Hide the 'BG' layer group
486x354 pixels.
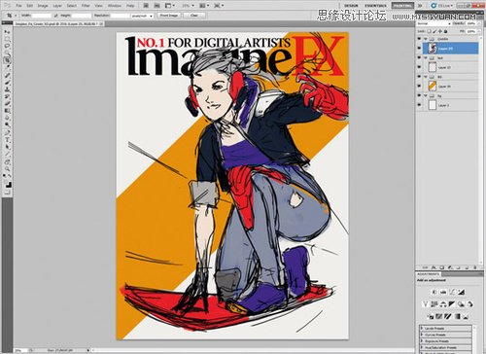(419, 77)
